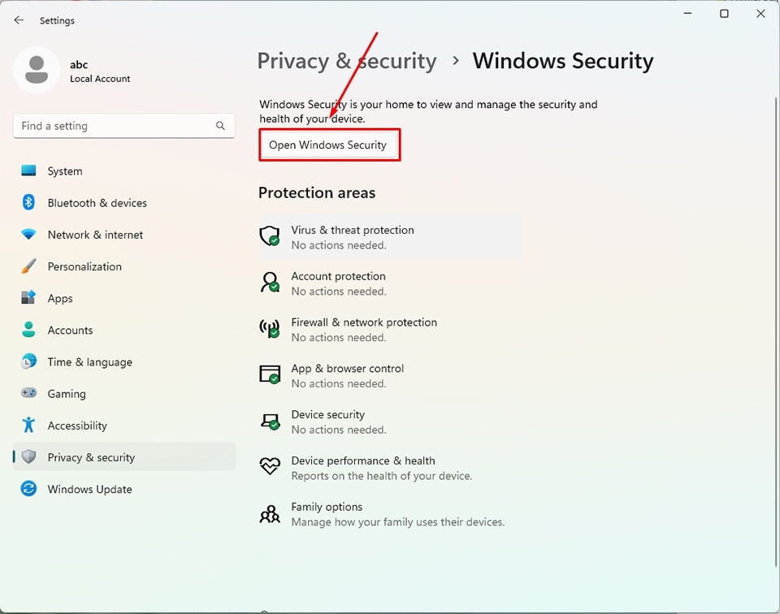Screen dimensions: 780x614
Task: Click the Device performance & health heart icon
Action: [270, 466]
